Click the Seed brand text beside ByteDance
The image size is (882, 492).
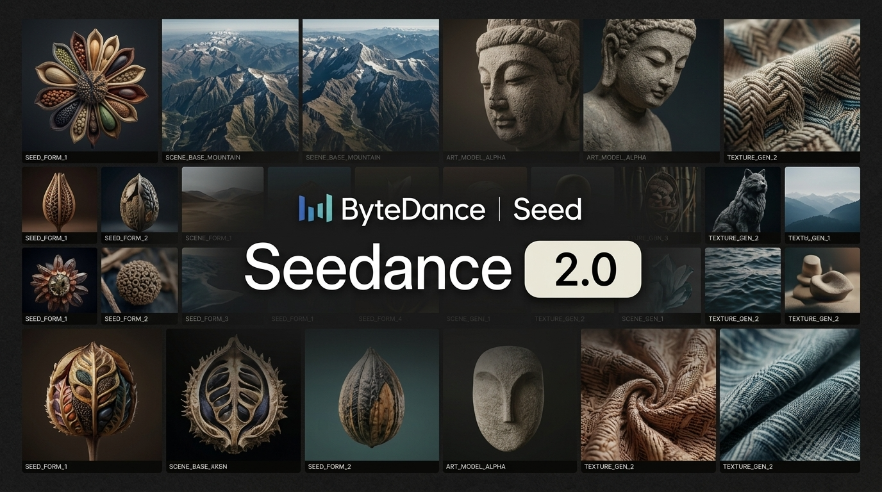point(547,209)
